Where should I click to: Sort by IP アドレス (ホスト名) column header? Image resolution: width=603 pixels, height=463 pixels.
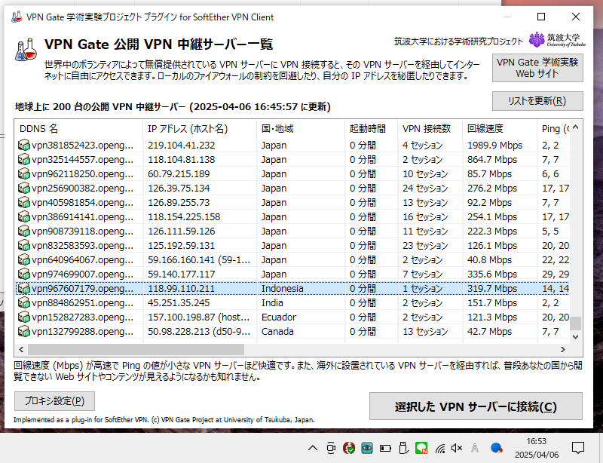[x=200, y=128]
